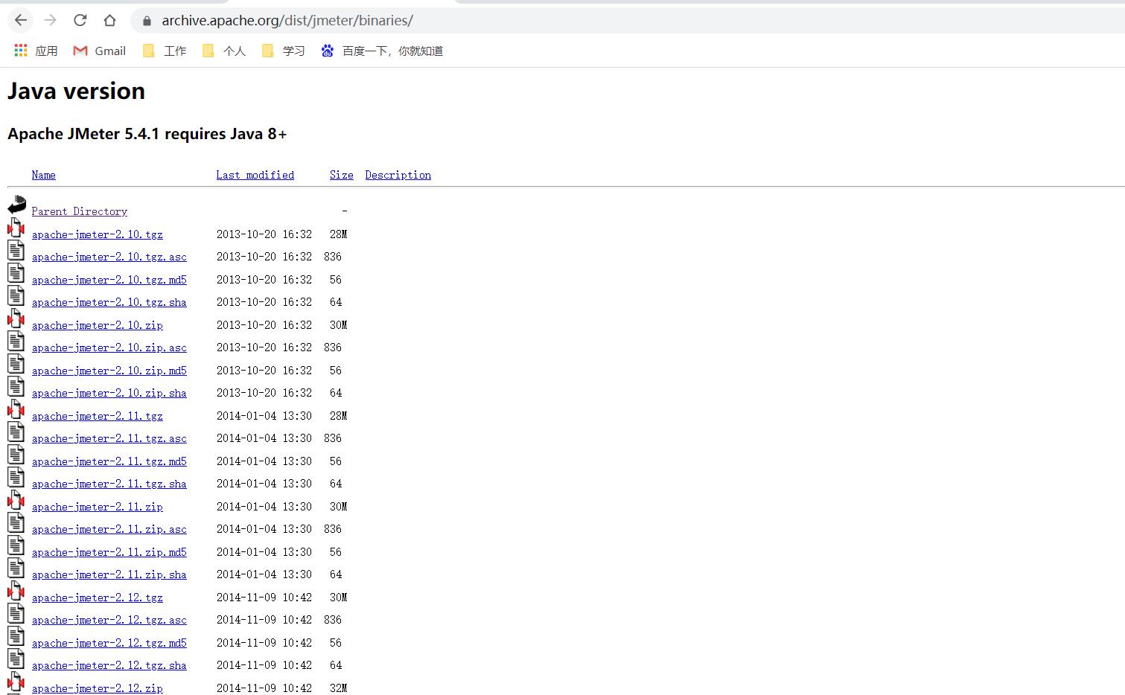The height and width of the screenshot is (695, 1125).
Task: Click archive icon beside apache-jmeter-2.12.tgz
Action: [x=16, y=591]
